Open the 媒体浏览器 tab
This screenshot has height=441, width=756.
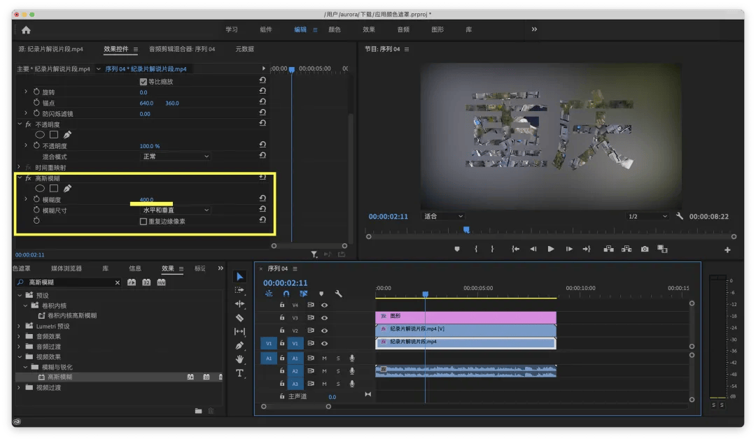(66, 268)
